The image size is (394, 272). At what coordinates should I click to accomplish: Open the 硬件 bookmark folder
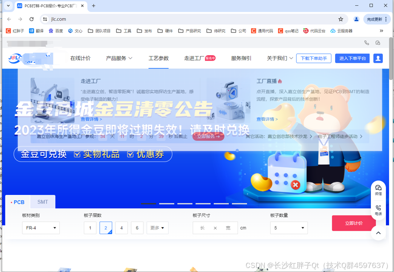pyautogui.click(x=165, y=31)
